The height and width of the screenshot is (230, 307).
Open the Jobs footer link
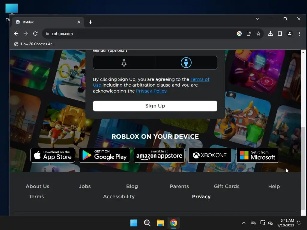coord(85,186)
